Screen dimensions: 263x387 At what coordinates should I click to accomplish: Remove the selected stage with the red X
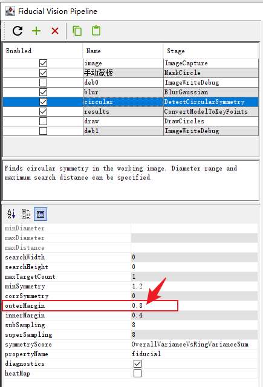tap(55, 31)
